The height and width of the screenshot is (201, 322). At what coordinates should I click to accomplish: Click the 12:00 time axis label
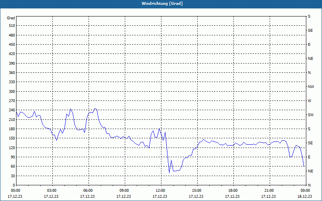click(x=160, y=191)
